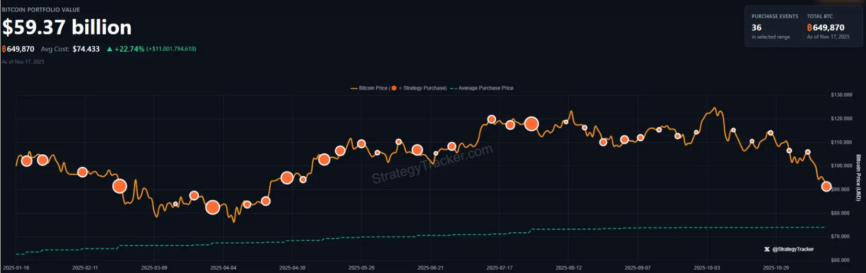
Task: Click the $100.000 axis label
Action: [841, 166]
